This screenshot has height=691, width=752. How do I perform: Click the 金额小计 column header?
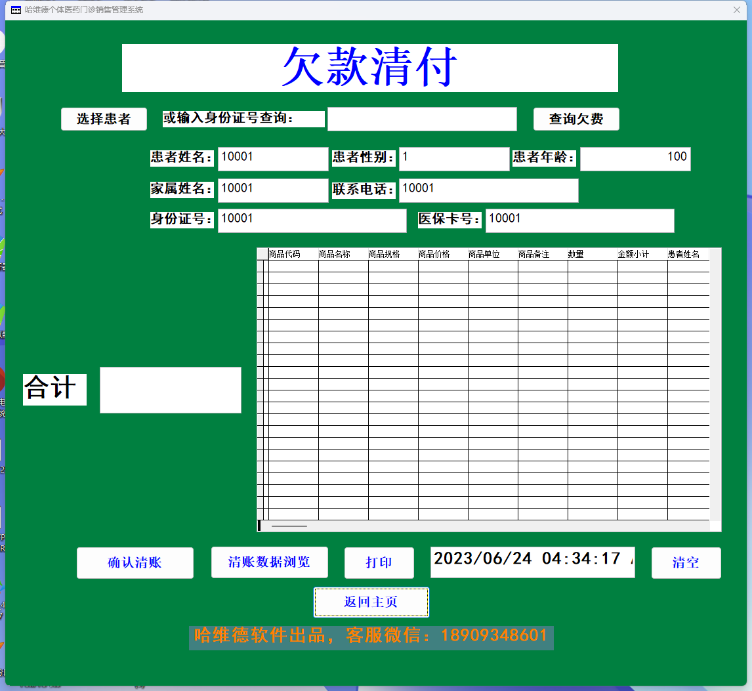642,254
